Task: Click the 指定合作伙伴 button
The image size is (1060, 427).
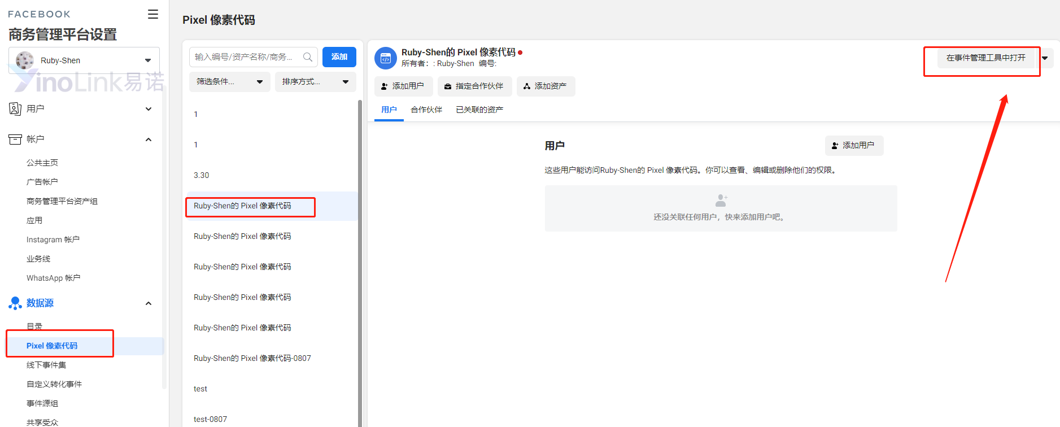Action: click(474, 86)
